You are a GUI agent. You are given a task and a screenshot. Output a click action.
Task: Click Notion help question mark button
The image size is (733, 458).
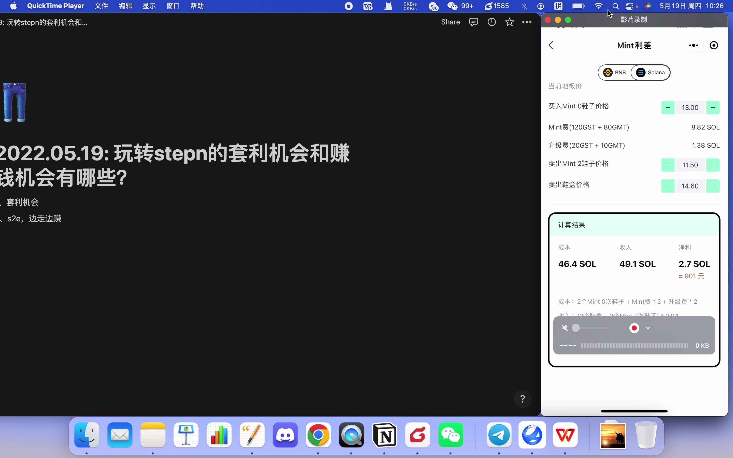[523, 399]
